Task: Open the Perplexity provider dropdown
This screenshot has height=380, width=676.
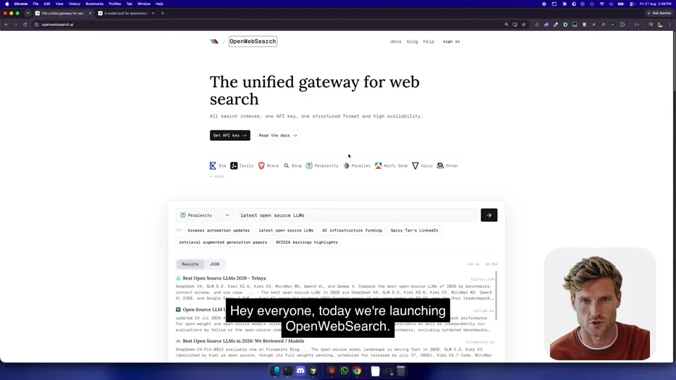Action: [x=205, y=215]
